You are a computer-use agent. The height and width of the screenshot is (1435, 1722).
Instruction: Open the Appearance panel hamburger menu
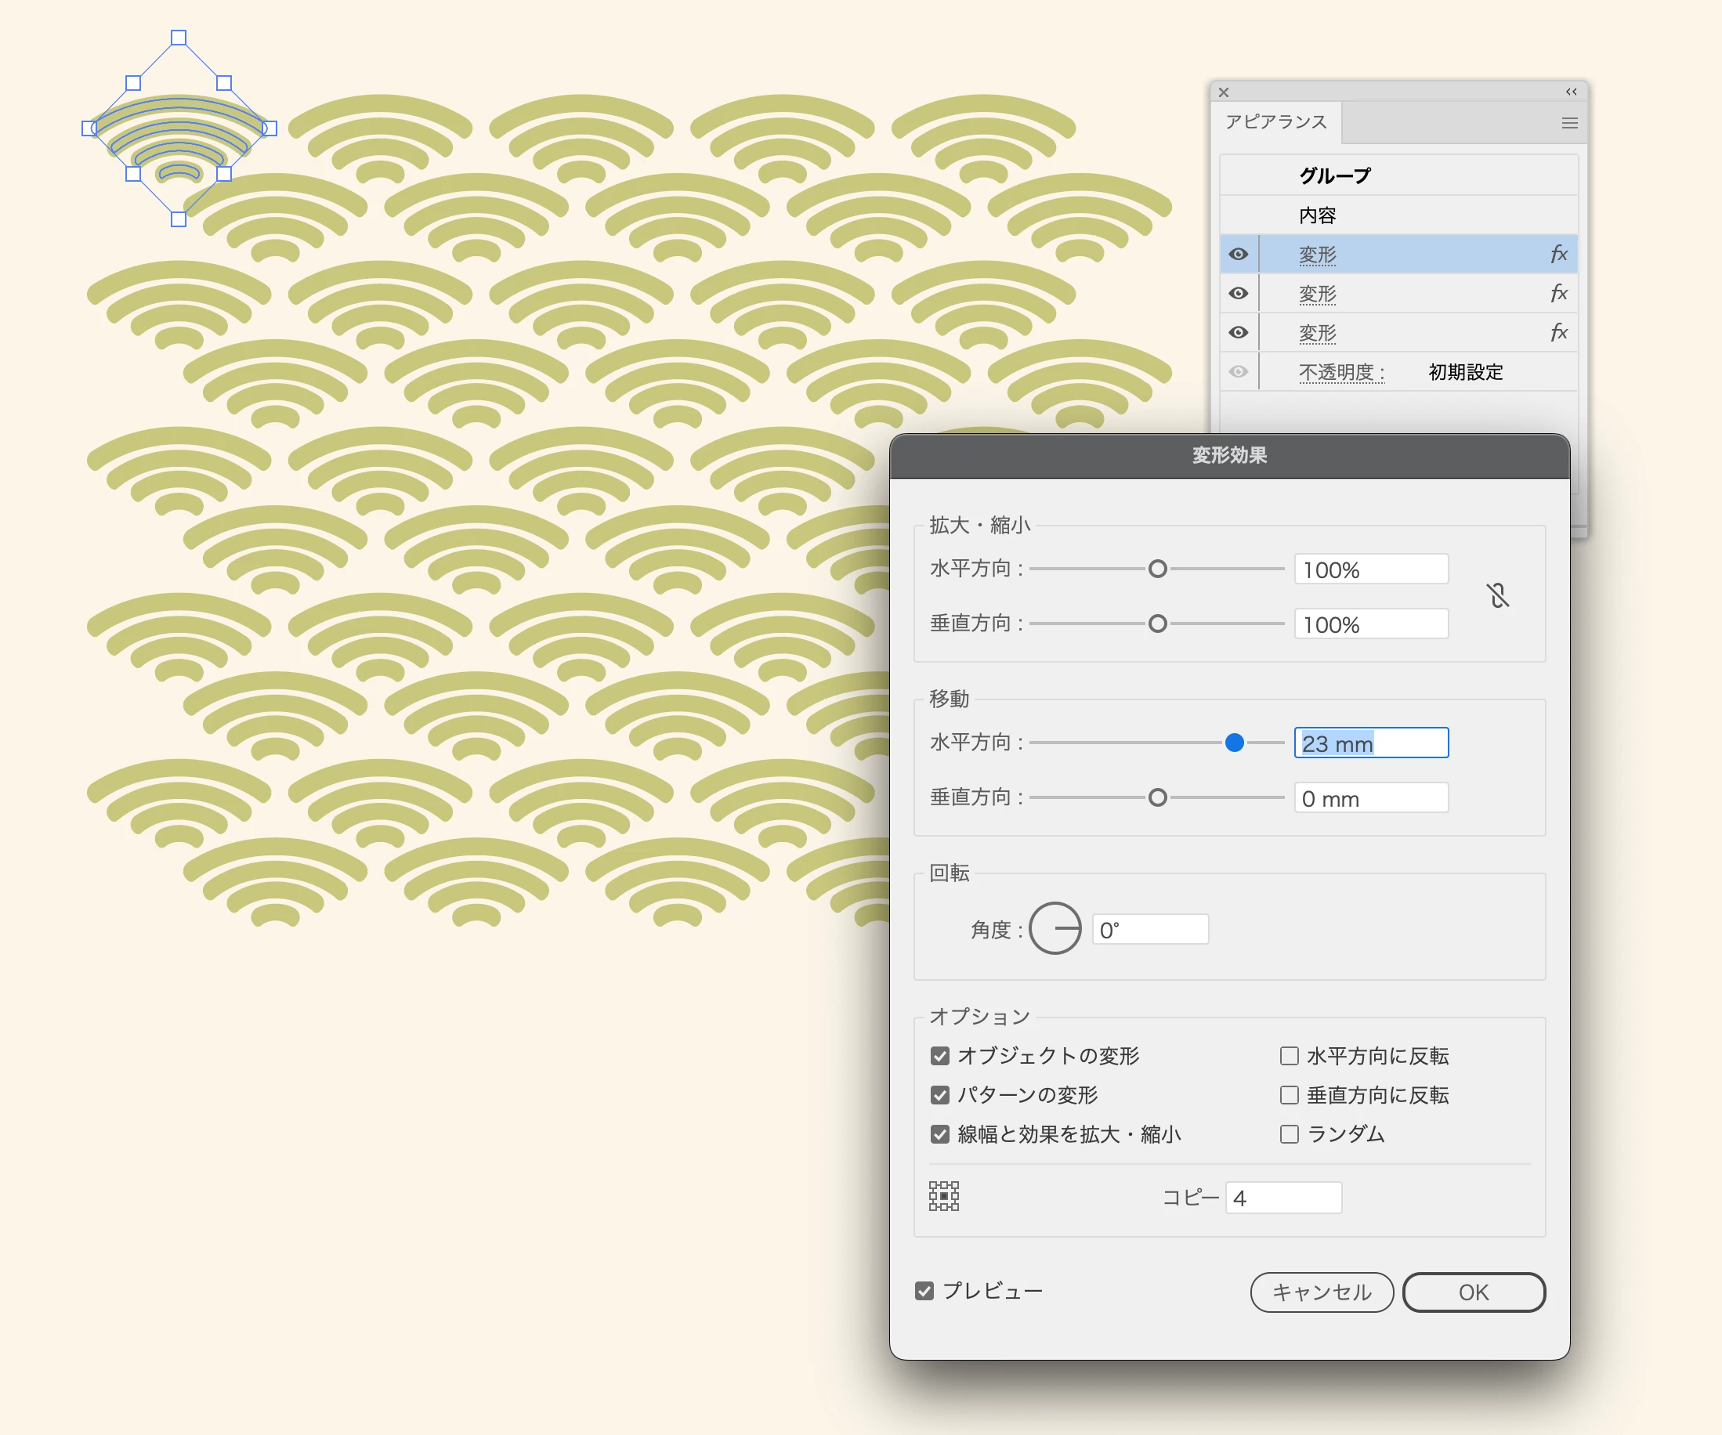tap(1569, 123)
